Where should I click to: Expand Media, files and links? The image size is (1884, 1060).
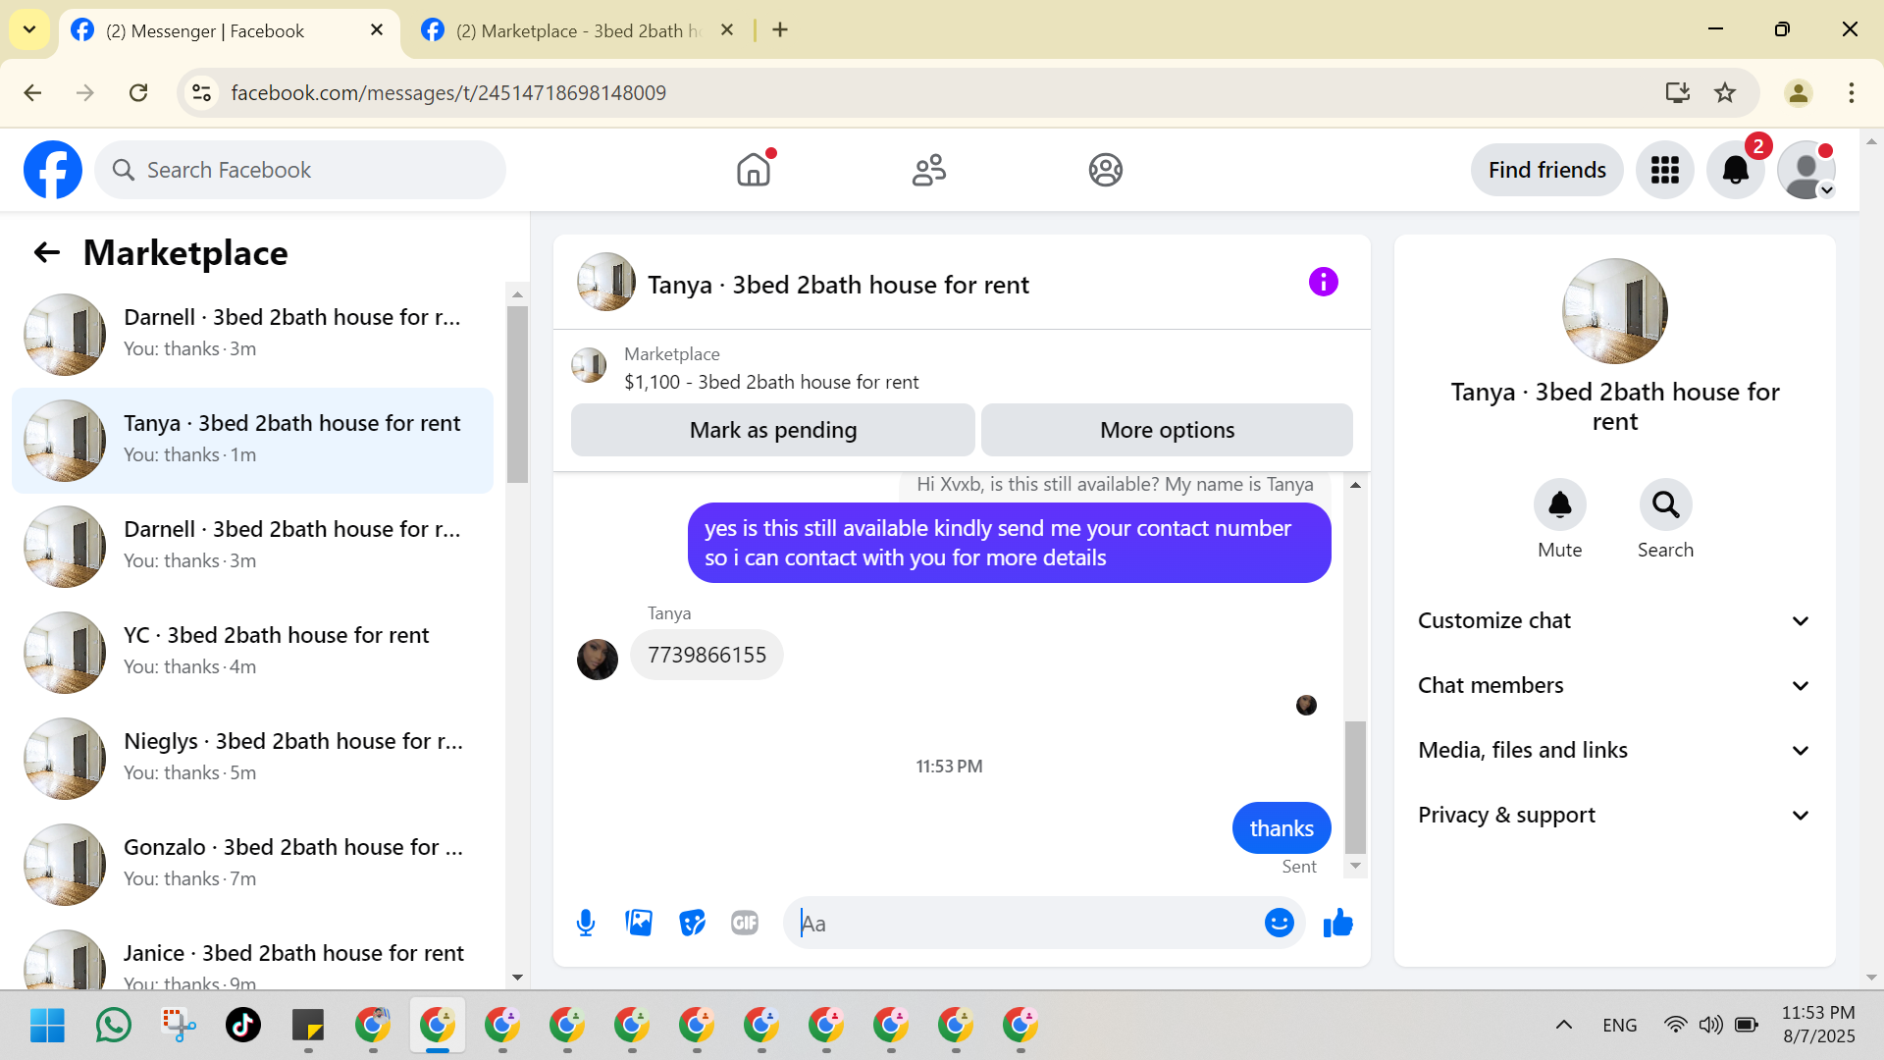click(1614, 750)
